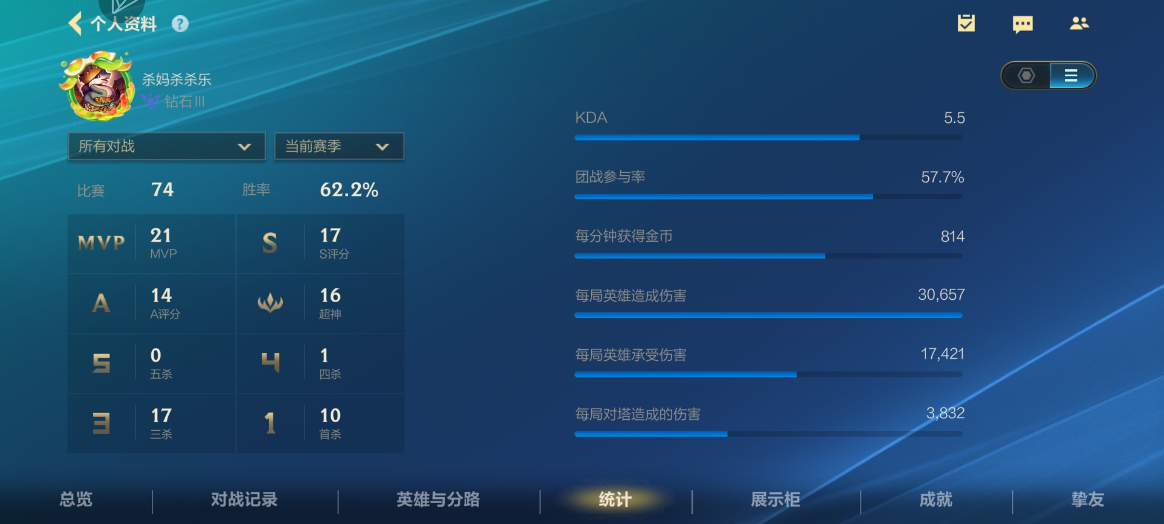Click the gold MVP badge icon
Image resolution: width=1164 pixels, height=524 pixels.
click(101, 243)
